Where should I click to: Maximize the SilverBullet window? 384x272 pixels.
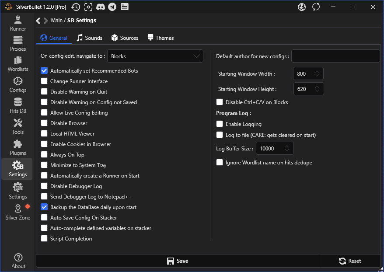point(353,7)
